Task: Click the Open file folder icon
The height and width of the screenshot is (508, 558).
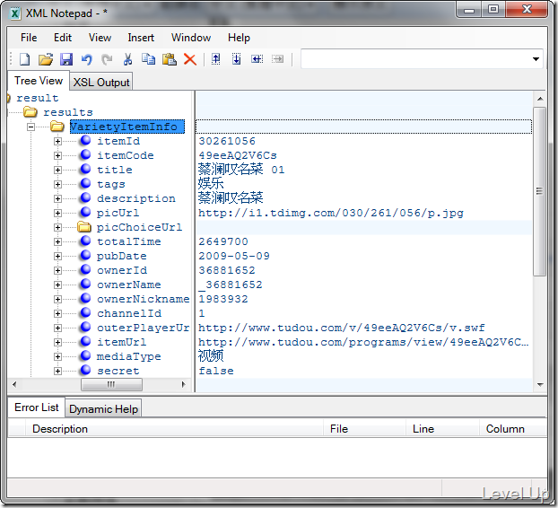Action: 46,59
